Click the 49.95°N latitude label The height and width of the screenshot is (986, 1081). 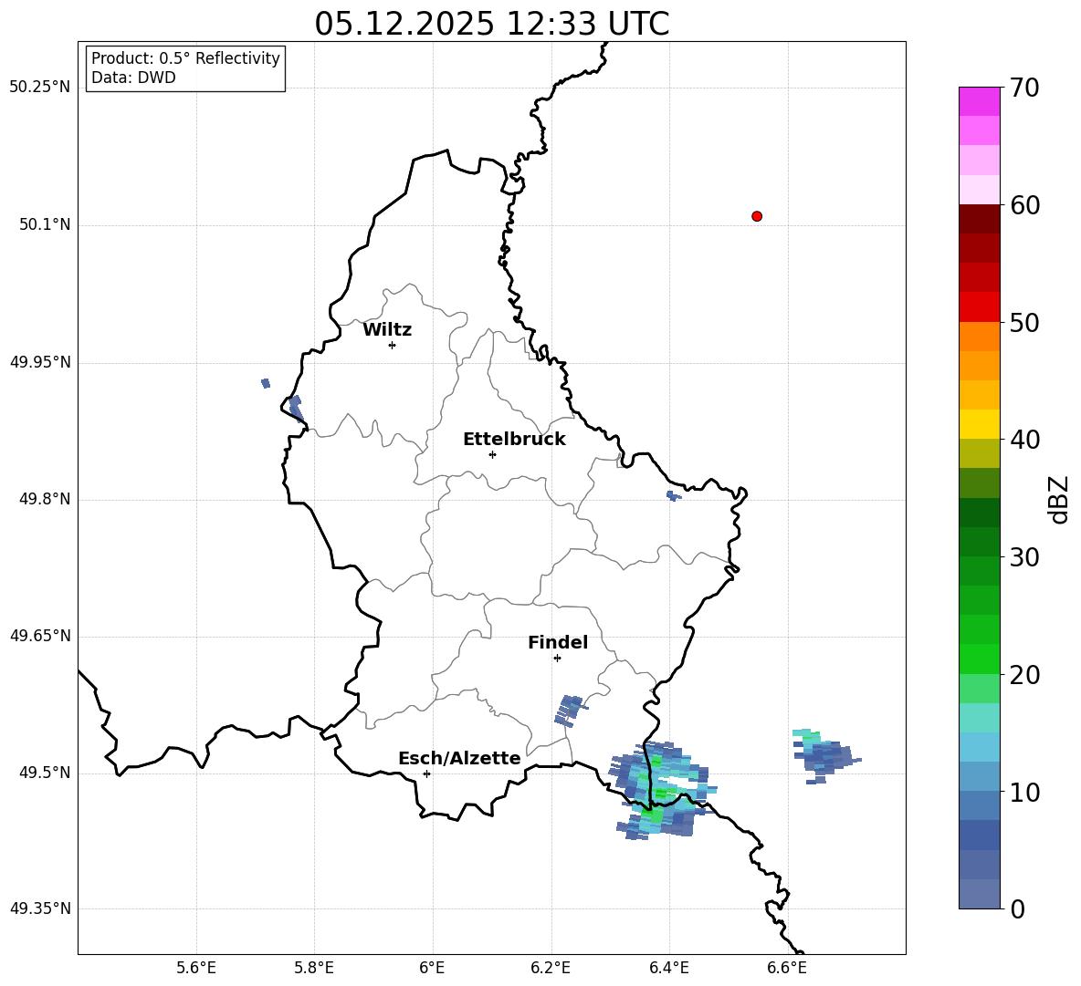point(40,361)
